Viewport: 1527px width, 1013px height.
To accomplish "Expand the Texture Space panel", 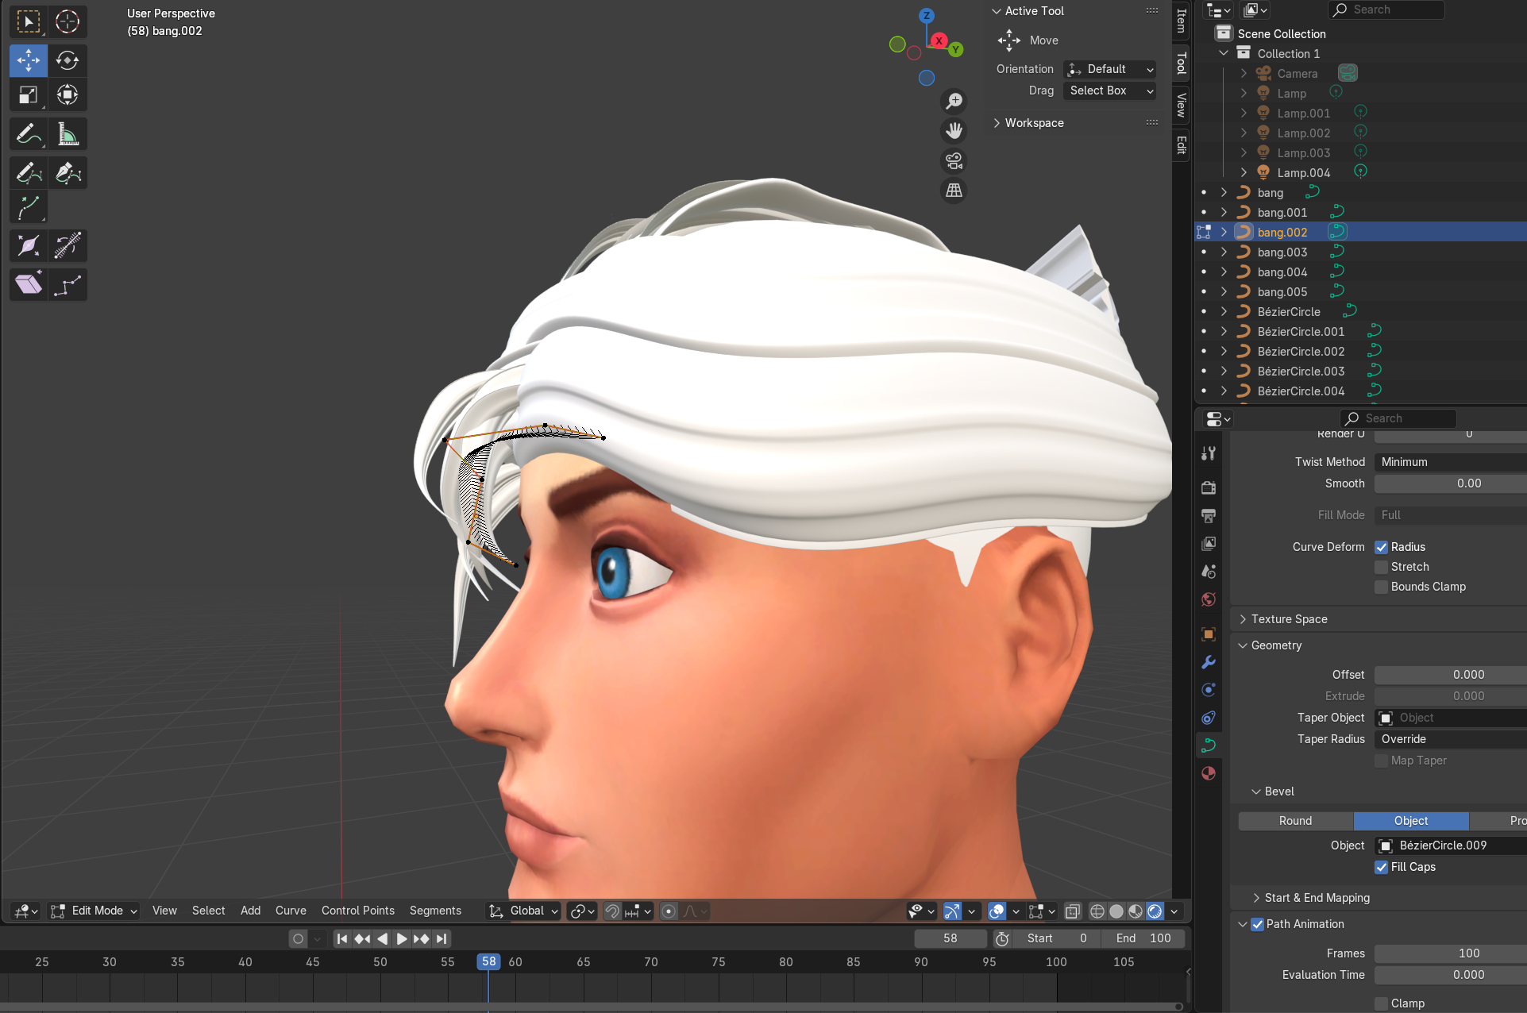I will coord(1289,619).
